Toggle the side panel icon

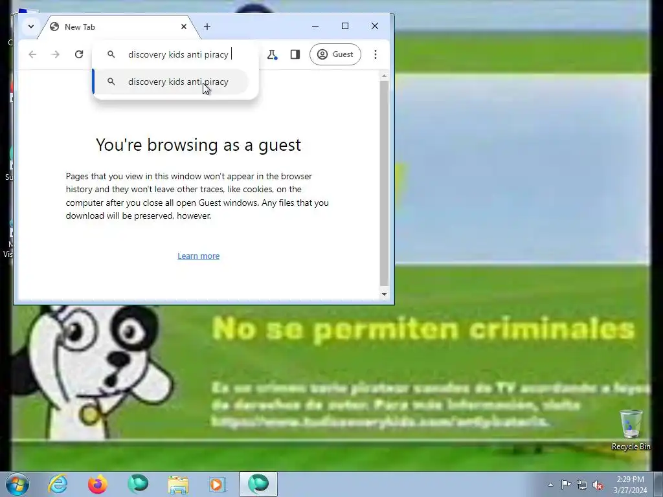tap(295, 54)
